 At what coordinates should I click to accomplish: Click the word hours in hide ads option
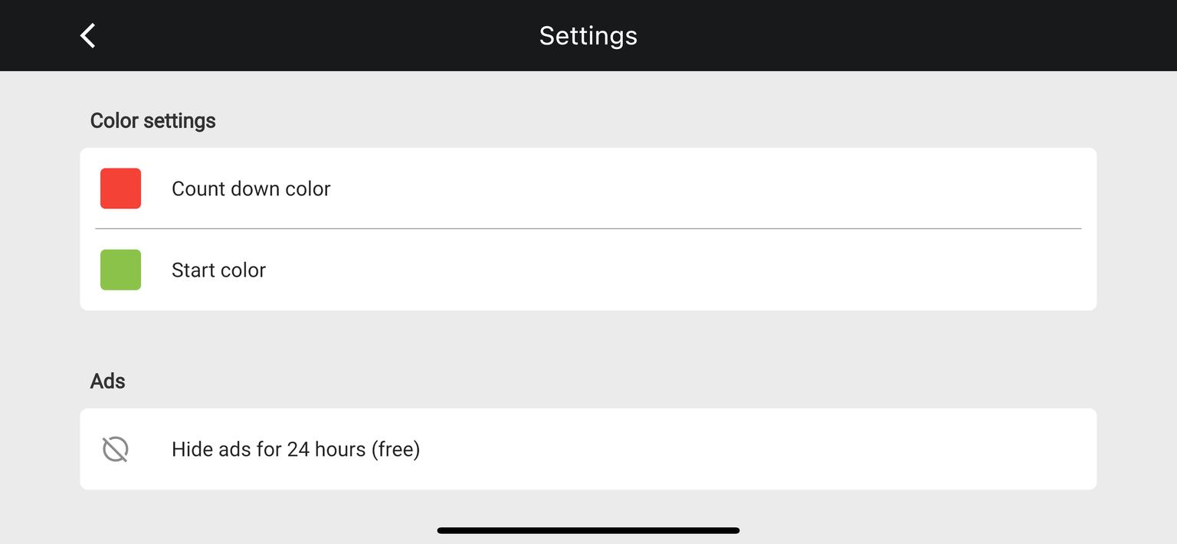click(339, 449)
